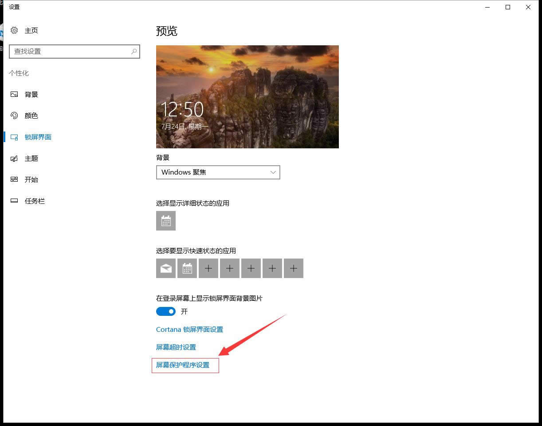Viewport: 542px width, 426px height.
Task: Select the 个性化 heading in the sidebar
Action: 19,73
